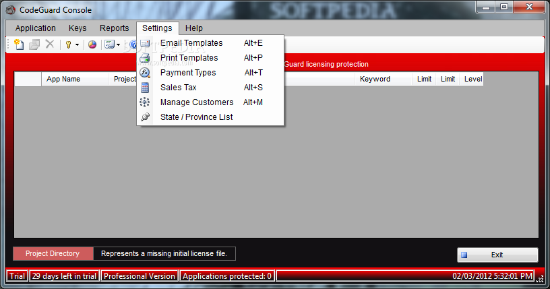Click the templates window icon in toolbar

click(x=109, y=44)
